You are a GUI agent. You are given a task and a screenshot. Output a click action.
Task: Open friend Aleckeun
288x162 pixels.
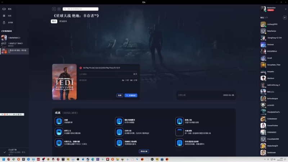pyautogui.click(x=273, y=78)
